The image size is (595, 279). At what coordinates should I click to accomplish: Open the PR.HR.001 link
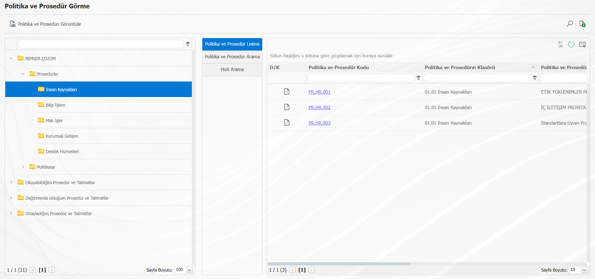coord(320,92)
